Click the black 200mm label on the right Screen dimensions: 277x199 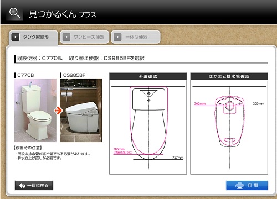click(x=259, y=104)
